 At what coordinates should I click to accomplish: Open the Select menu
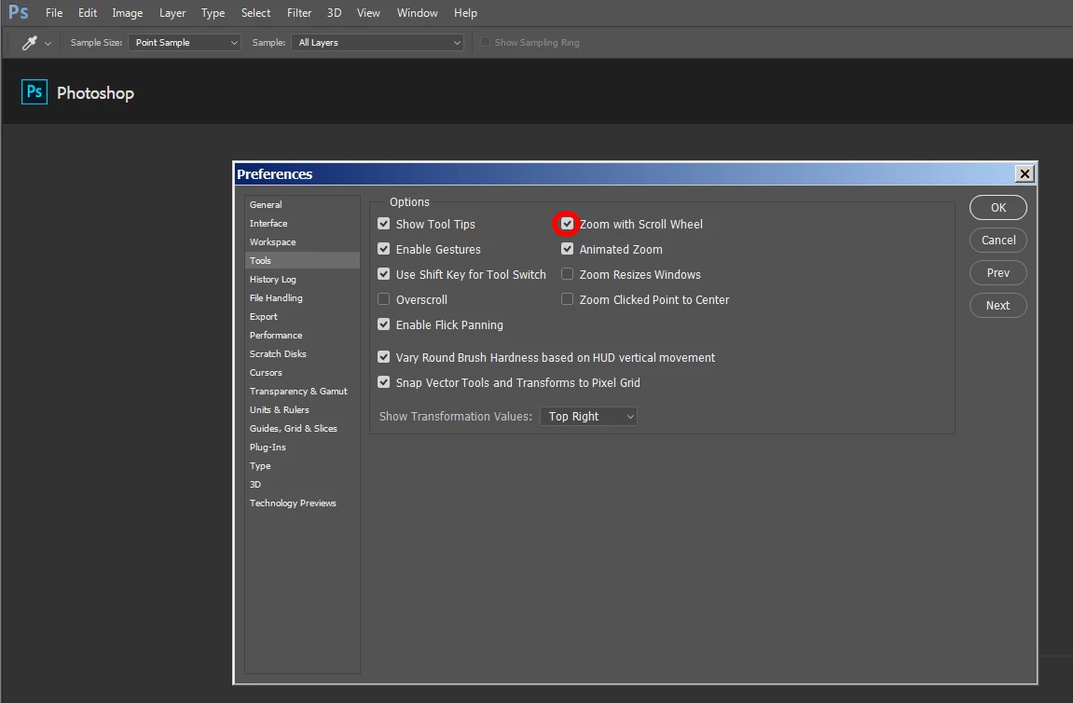(256, 12)
